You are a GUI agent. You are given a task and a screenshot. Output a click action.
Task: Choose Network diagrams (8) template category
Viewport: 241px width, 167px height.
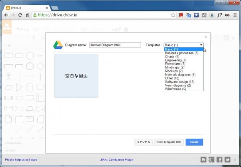180,74
